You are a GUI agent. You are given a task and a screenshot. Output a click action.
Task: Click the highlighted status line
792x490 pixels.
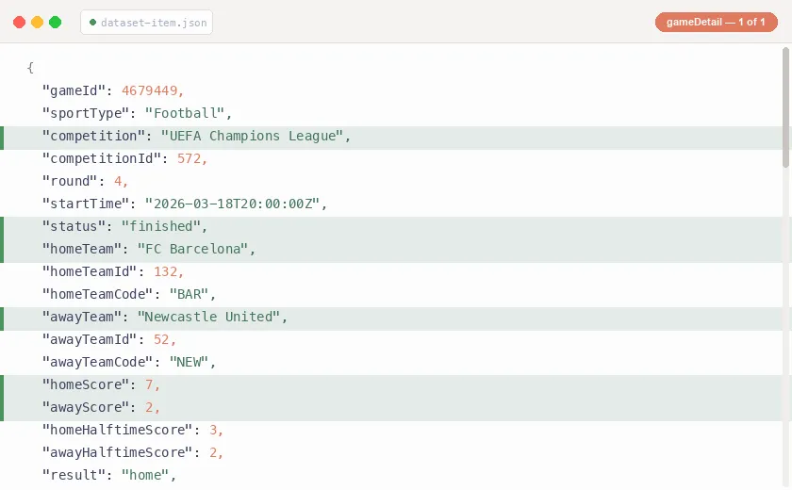pos(123,226)
